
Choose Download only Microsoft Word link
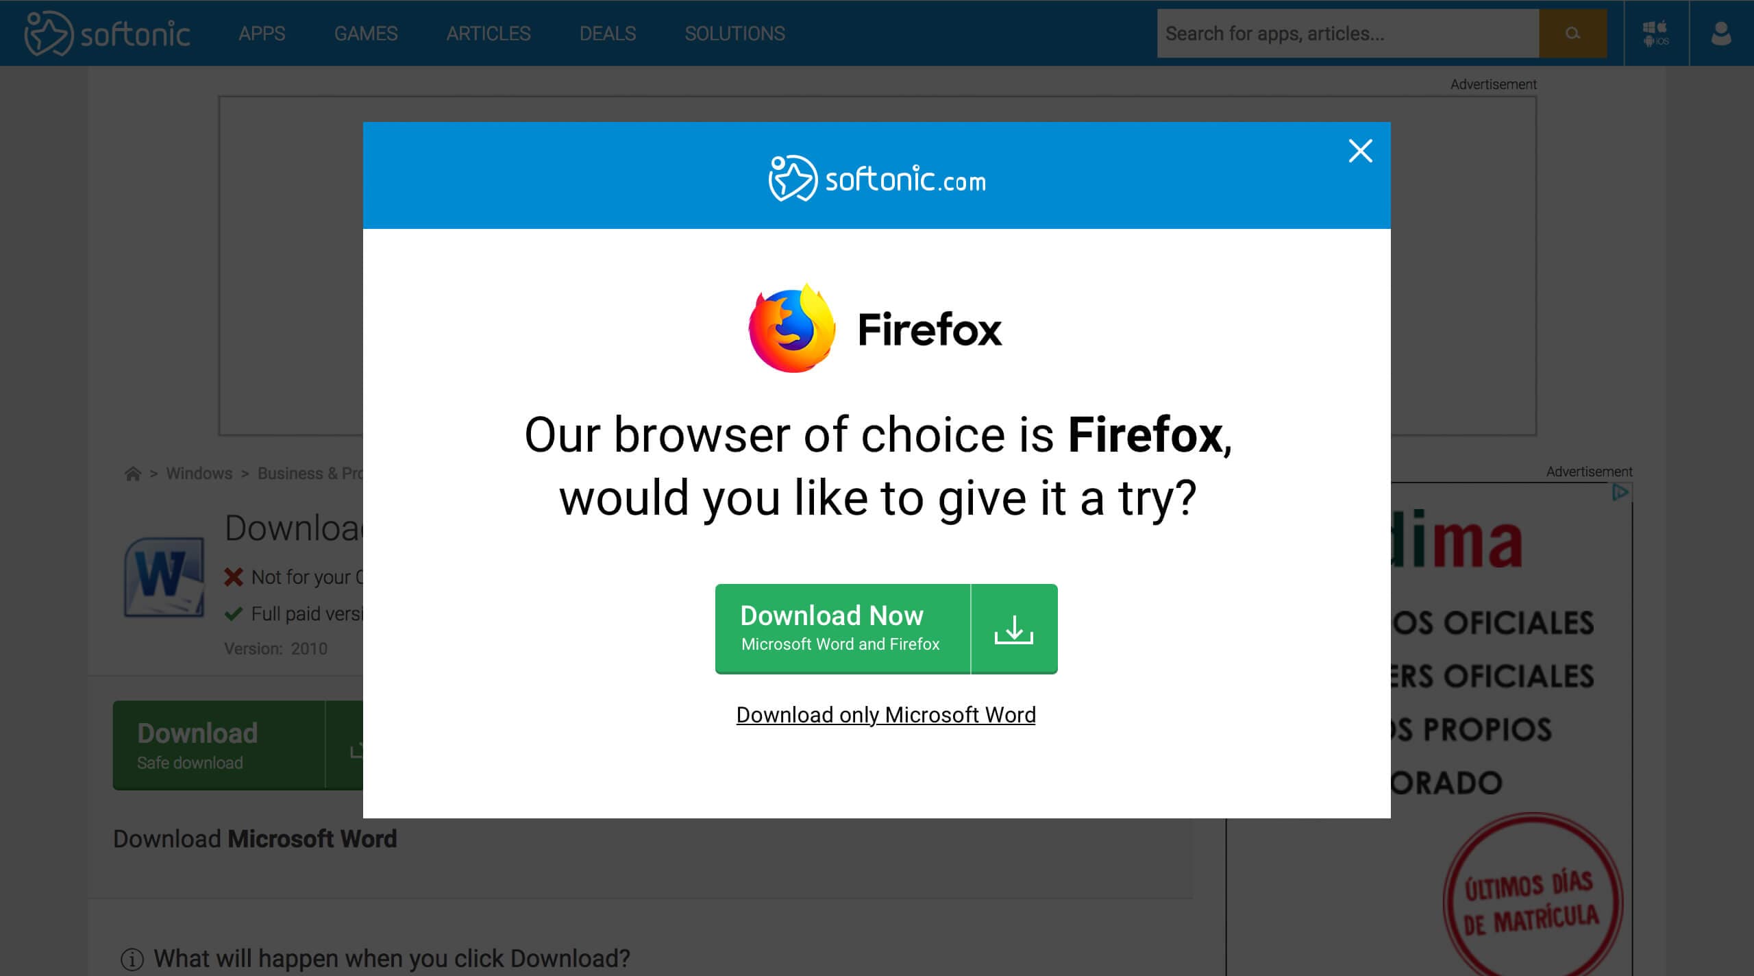pos(886,715)
